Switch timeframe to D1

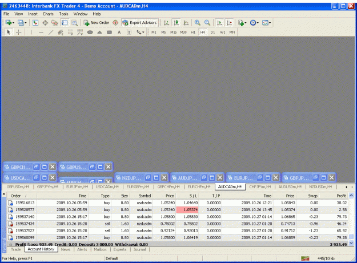[x=212, y=33]
